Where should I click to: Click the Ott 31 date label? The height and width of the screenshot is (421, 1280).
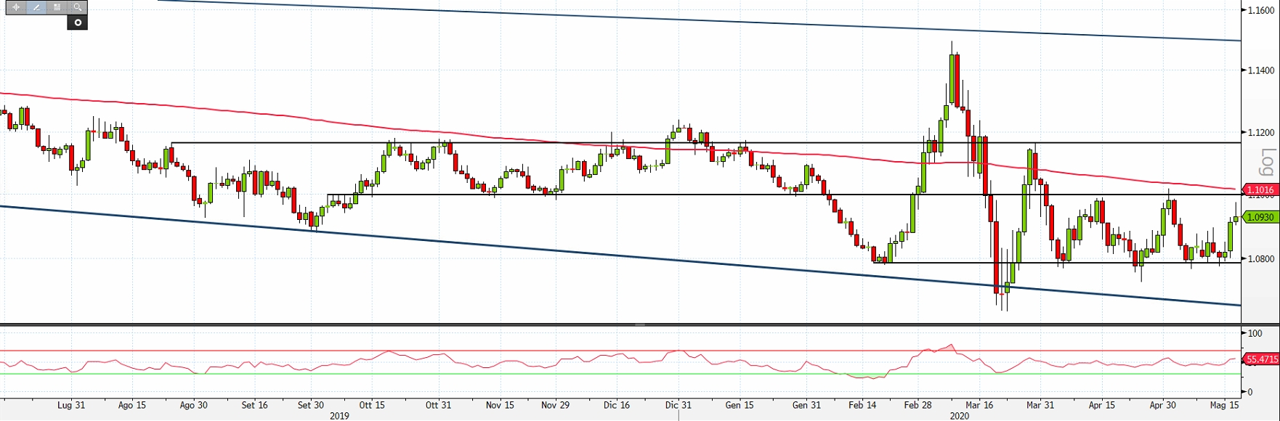pos(438,405)
